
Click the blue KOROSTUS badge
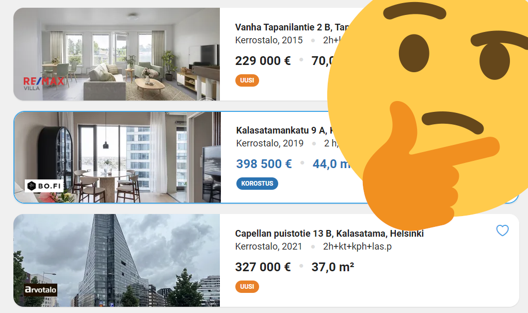(257, 184)
